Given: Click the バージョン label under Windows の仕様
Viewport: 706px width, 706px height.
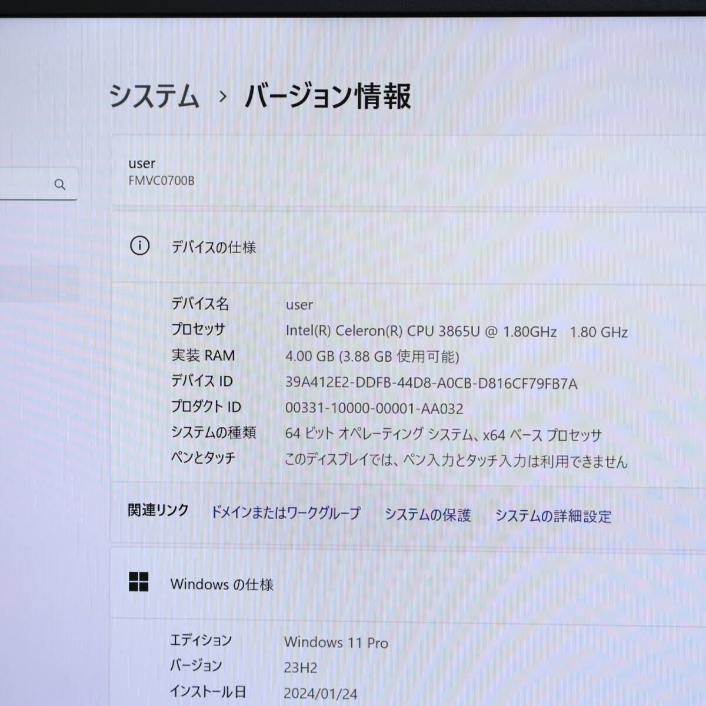Looking at the screenshot, I should coord(196,665).
